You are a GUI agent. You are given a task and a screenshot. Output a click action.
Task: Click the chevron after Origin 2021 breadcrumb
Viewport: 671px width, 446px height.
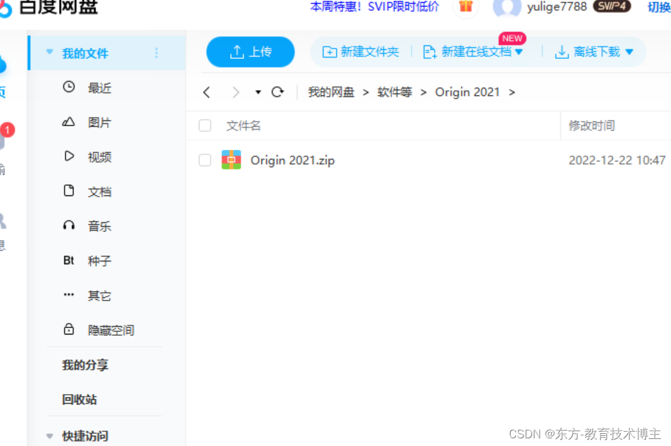[512, 92]
